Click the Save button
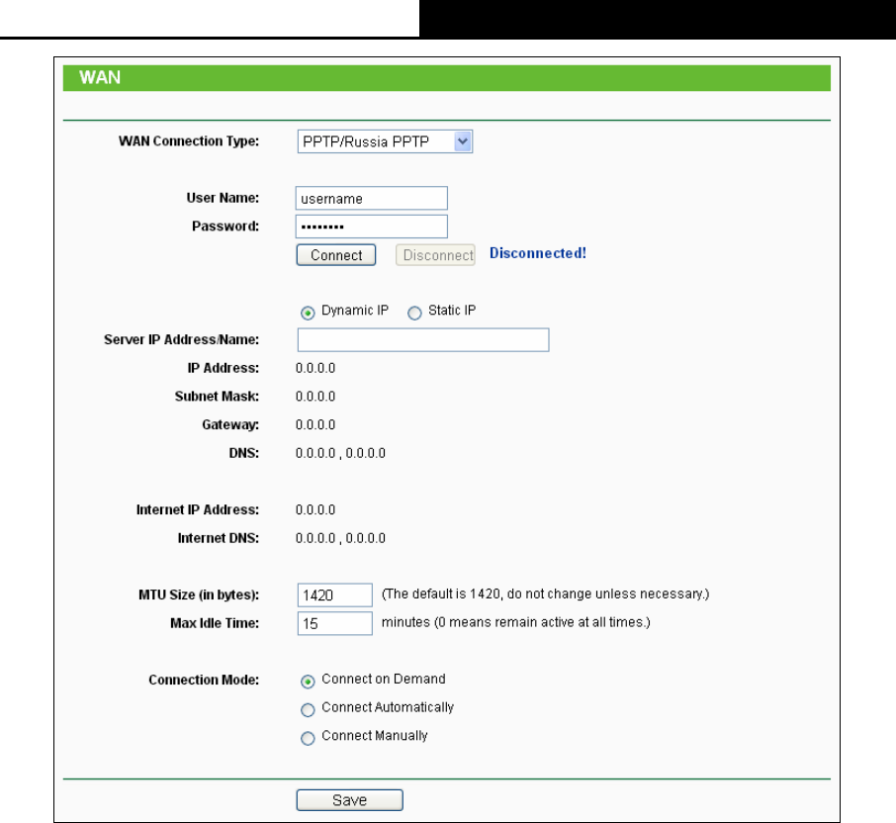Image resolution: width=896 pixels, height=823 pixels. [350, 800]
